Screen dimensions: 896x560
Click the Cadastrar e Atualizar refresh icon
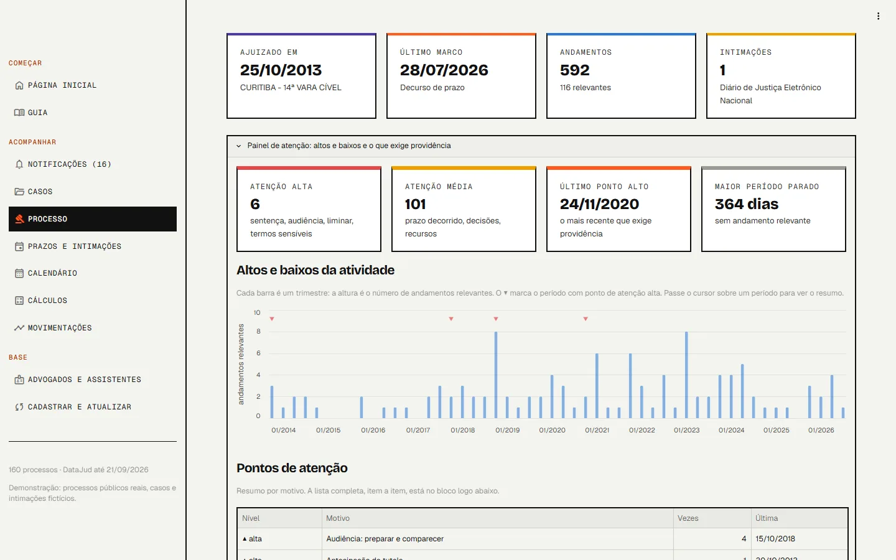[19, 407]
